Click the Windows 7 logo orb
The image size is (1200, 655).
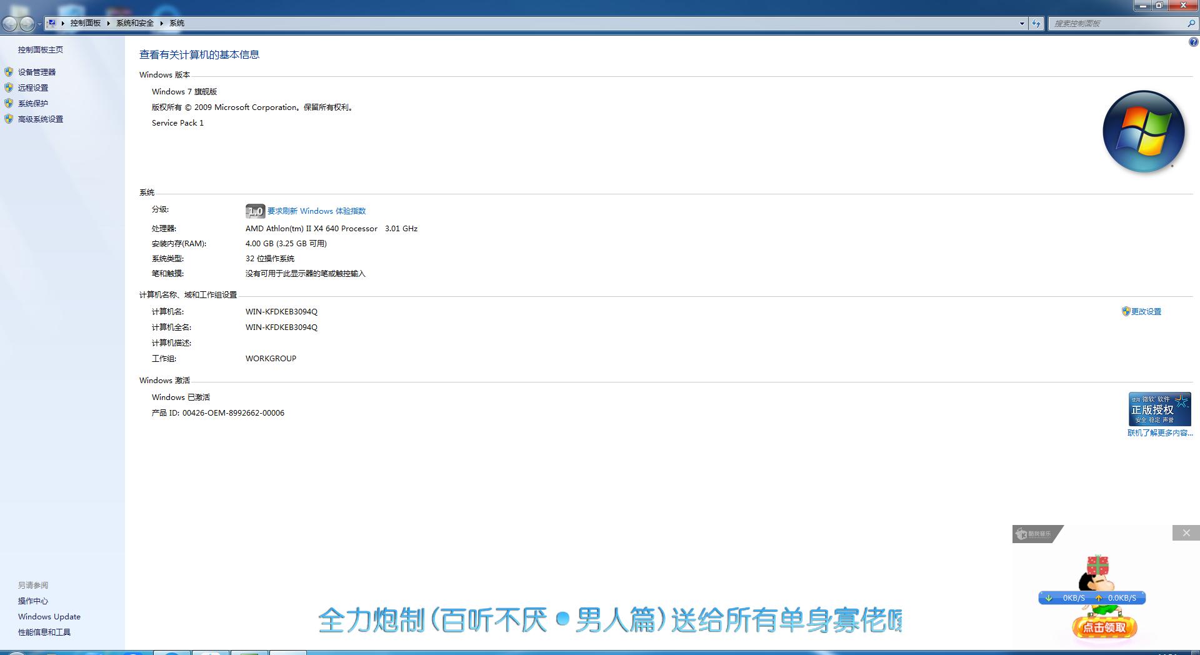tap(1144, 131)
